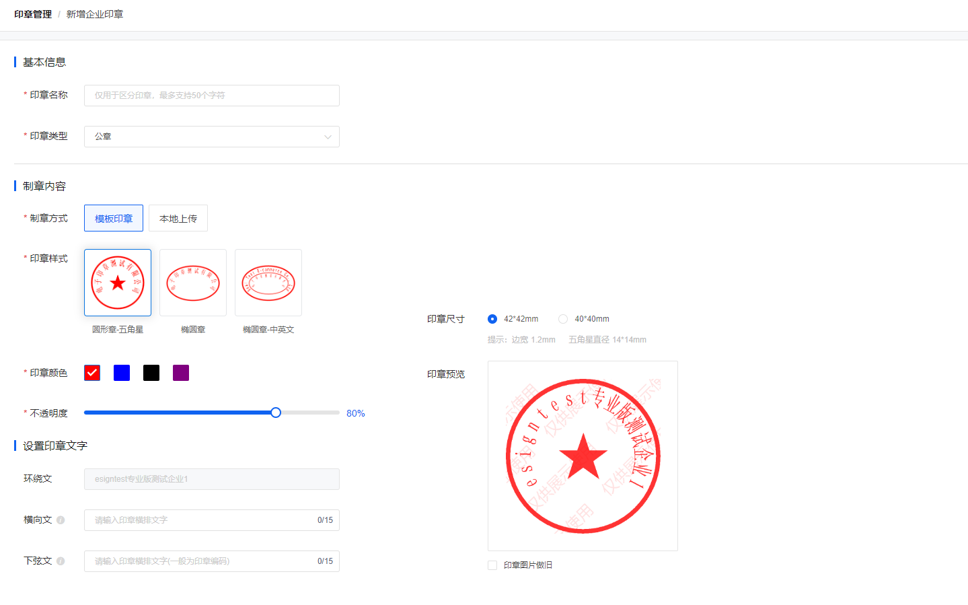
Task: Enable 印章图片做旧 checkbox
Action: (492, 565)
